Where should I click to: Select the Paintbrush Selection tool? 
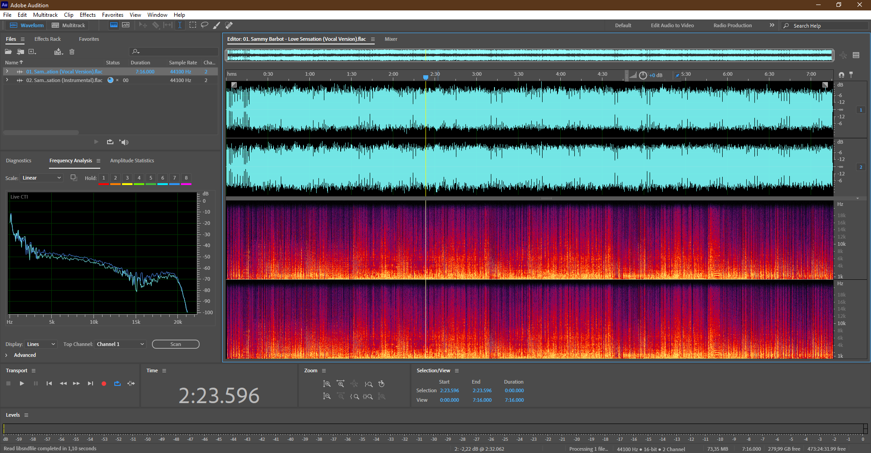point(216,25)
